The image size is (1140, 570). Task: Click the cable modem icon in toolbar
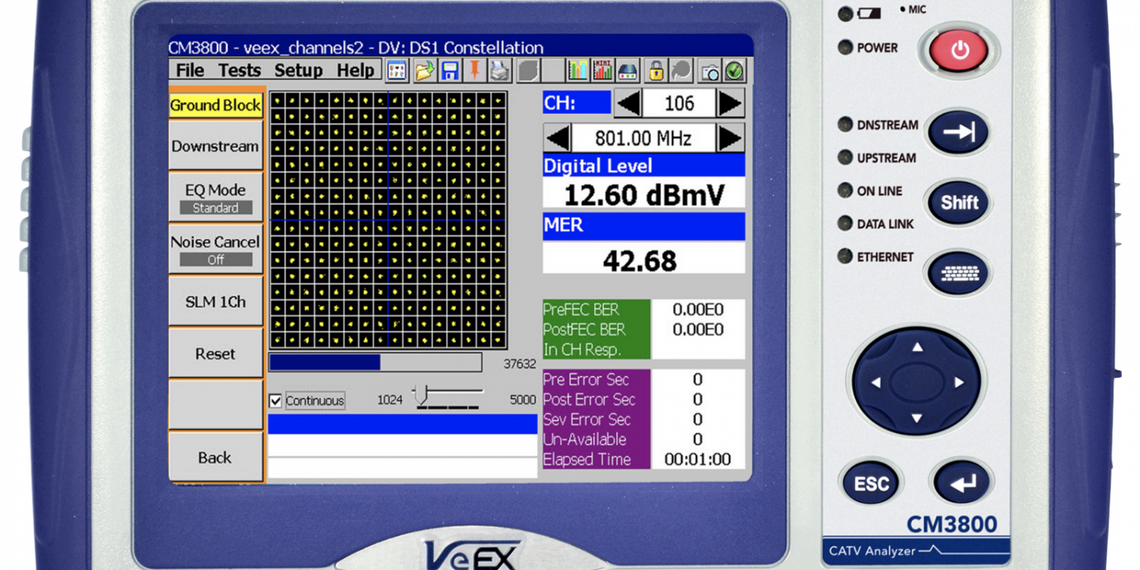tap(629, 71)
